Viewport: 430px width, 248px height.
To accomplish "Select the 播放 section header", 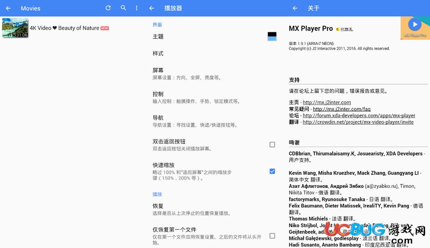I will click(x=157, y=194).
